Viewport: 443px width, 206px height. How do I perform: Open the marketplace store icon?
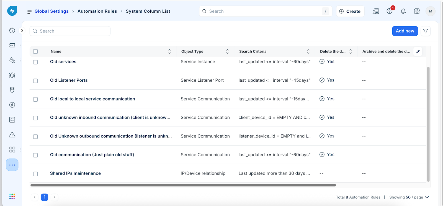coord(417,11)
